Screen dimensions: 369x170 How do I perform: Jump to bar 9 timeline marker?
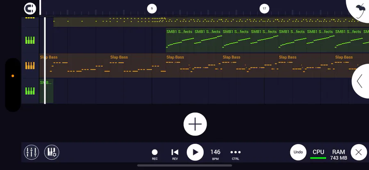coord(152,9)
